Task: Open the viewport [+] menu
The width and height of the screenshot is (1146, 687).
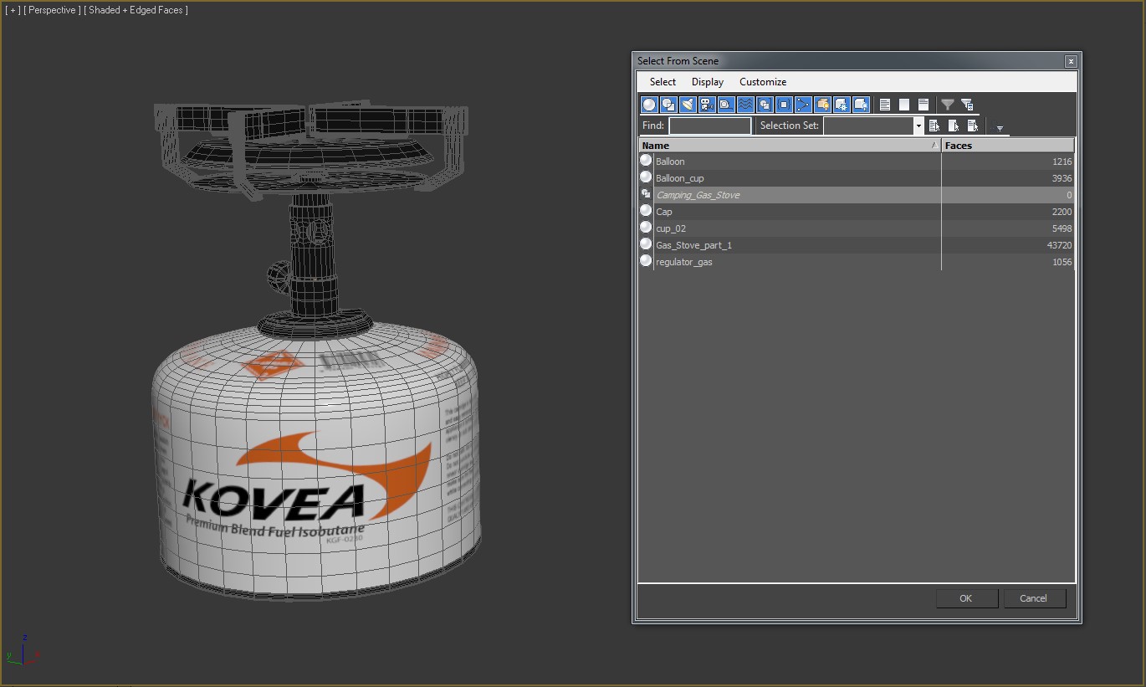Action: pyautogui.click(x=13, y=10)
